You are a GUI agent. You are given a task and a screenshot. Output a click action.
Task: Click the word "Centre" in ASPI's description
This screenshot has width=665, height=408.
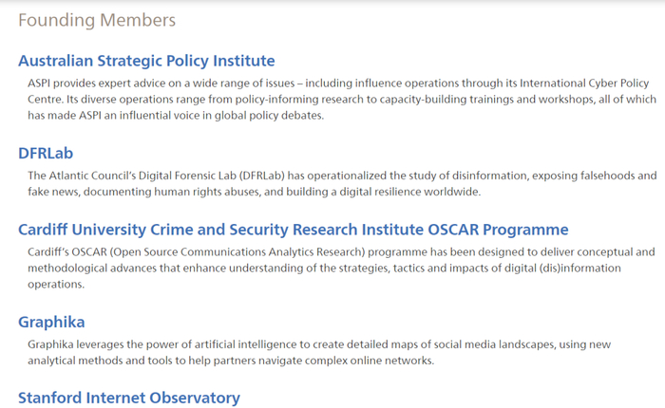pos(48,99)
